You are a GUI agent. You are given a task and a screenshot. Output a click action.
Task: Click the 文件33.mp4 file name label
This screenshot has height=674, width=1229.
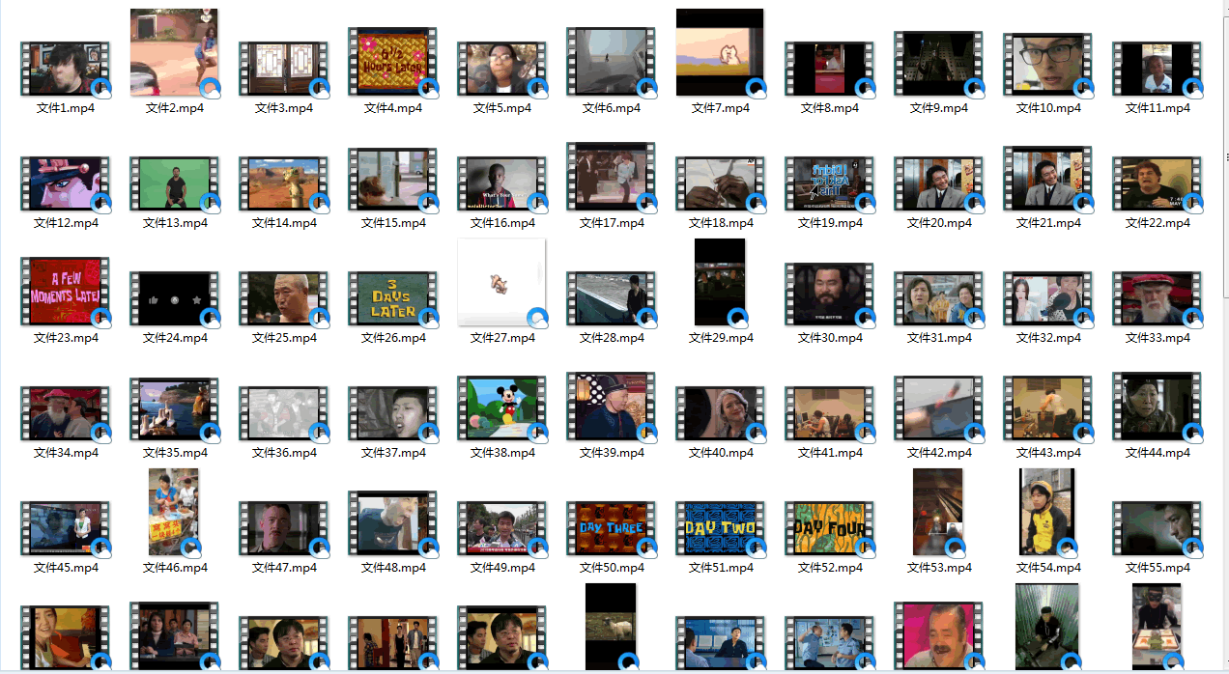coord(1158,338)
